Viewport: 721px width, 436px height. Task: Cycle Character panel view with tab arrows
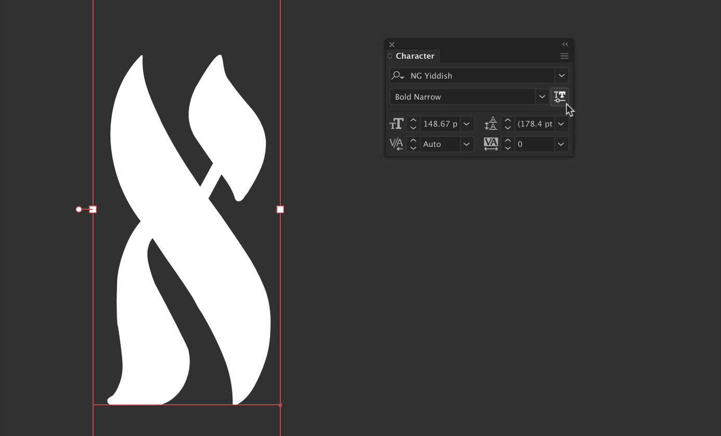pos(390,56)
